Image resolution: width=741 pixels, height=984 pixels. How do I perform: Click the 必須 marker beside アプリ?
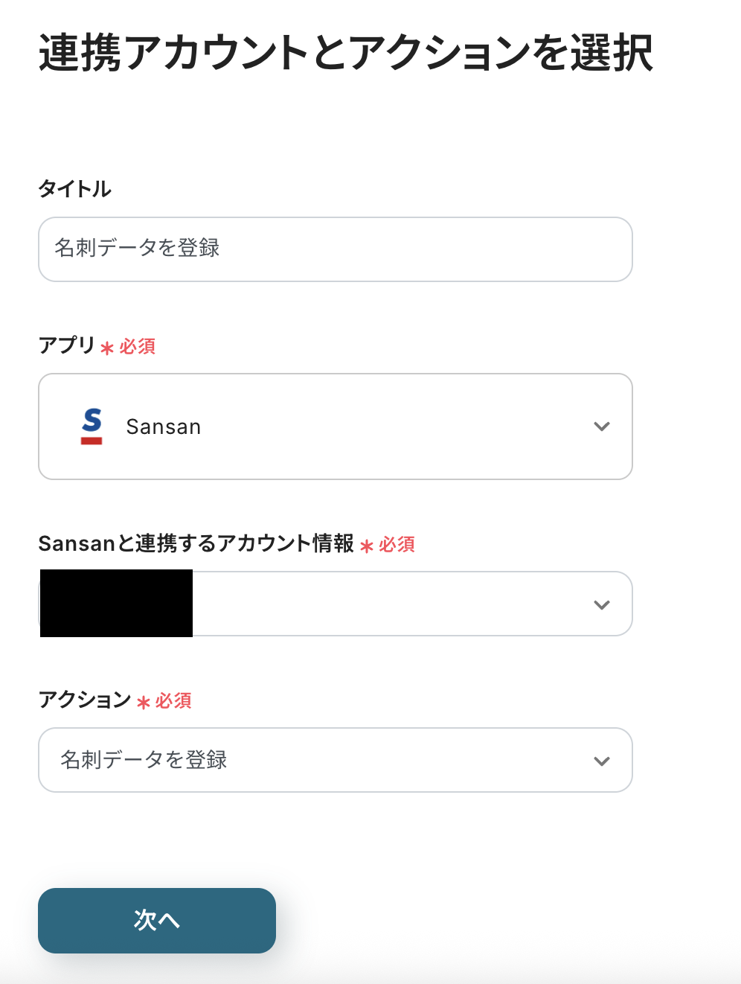pyautogui.click(x=137, y=347)
